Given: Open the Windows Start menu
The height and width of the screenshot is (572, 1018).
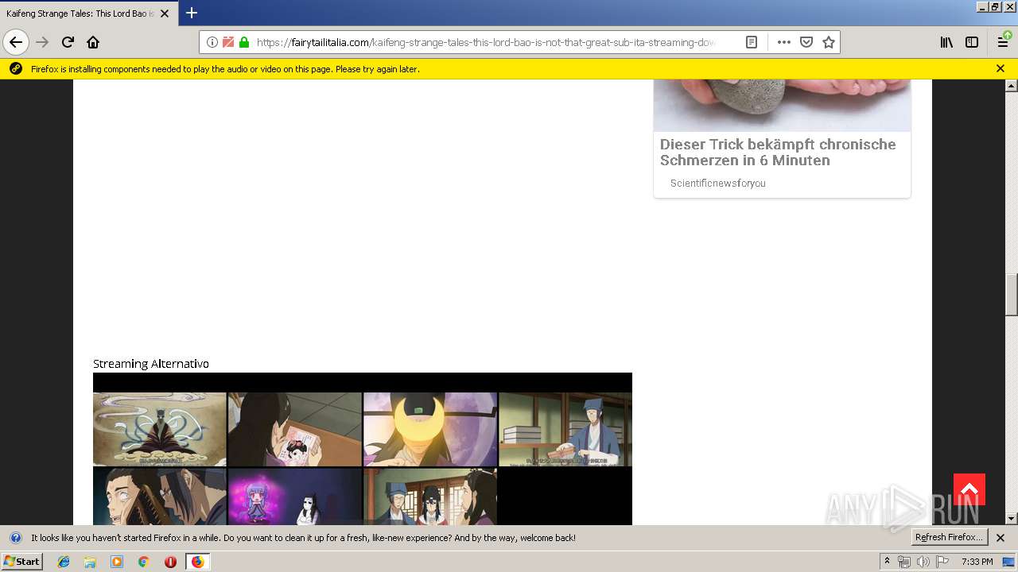Looking at the screenshot, I should click(21, 561).
